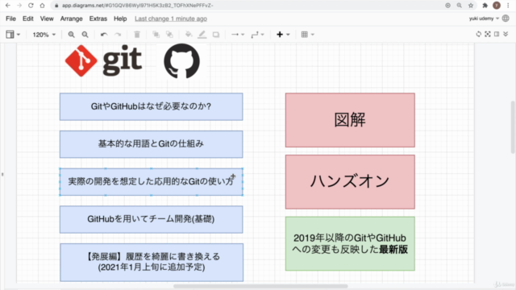Select the pink 'ハンズオン' box
Screen dimensions: 516x290
coord(350,182)
